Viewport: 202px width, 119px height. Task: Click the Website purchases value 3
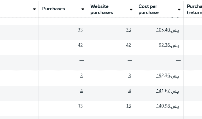coord(130,76)
